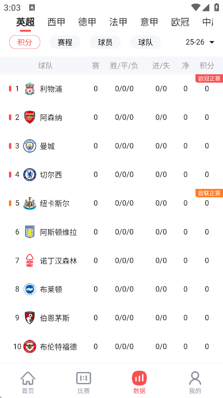223x398 pixels.
Task: Switch to the 欧冠 league tab
Action: tap(180, 22)
